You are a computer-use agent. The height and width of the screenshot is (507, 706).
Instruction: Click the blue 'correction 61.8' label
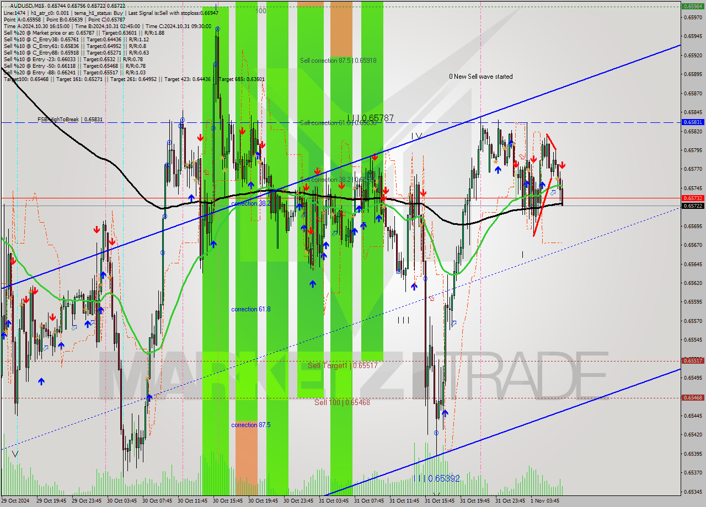tap(251, 309)
